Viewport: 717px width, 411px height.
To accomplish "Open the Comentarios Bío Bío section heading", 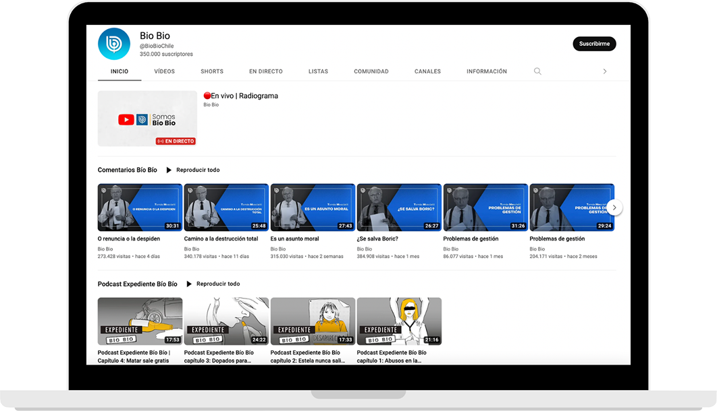I will coord(127,170).
